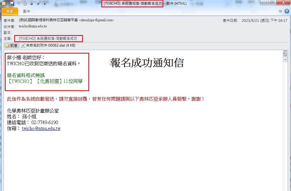Go to next item with blue down arrow
Image resolution: width=291 pixels, height=191 pixels.
point(38,4)
